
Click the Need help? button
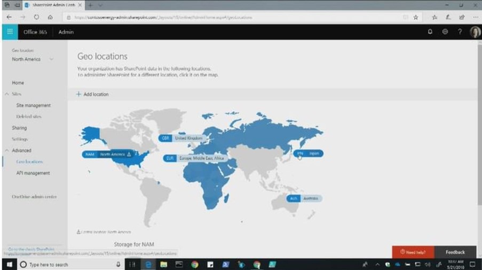tap(413, 252)
